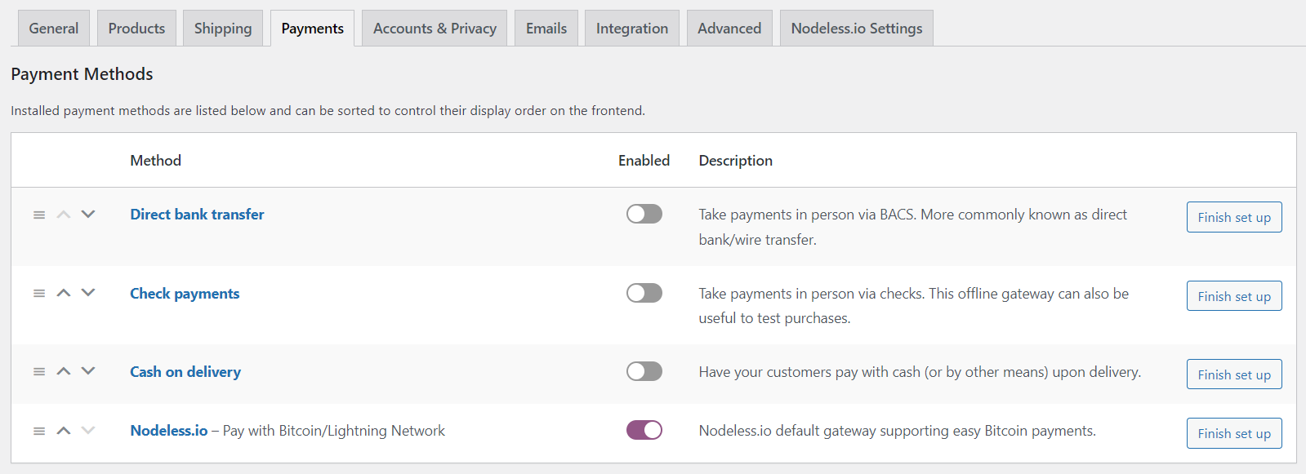Move Nodeless.io gateway up one position
Image resolution: width=1306 pixels, height=474 pixels.
point(64,431)
